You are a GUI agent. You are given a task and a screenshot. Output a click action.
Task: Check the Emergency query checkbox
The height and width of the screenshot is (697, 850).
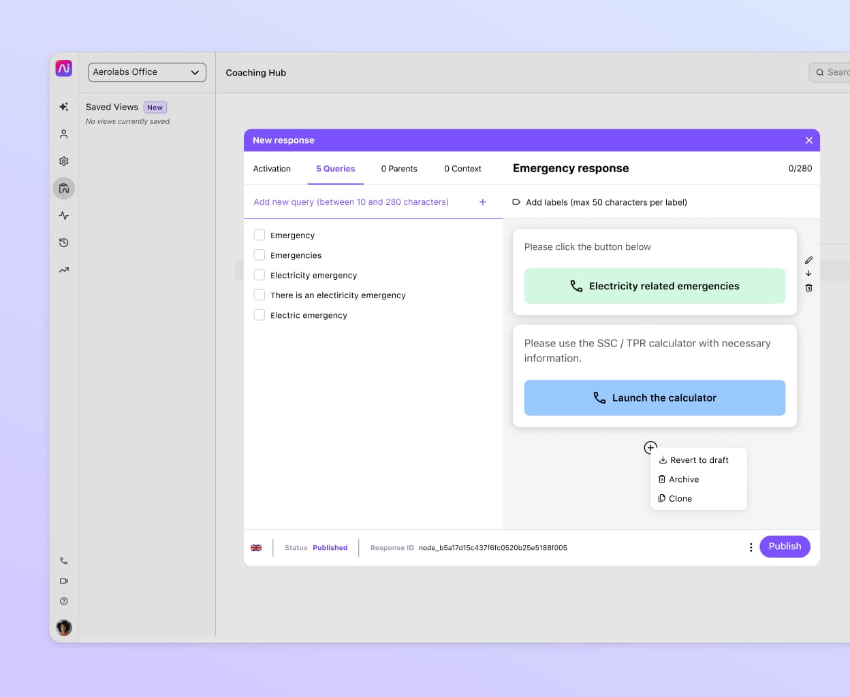tap(259, 235)
